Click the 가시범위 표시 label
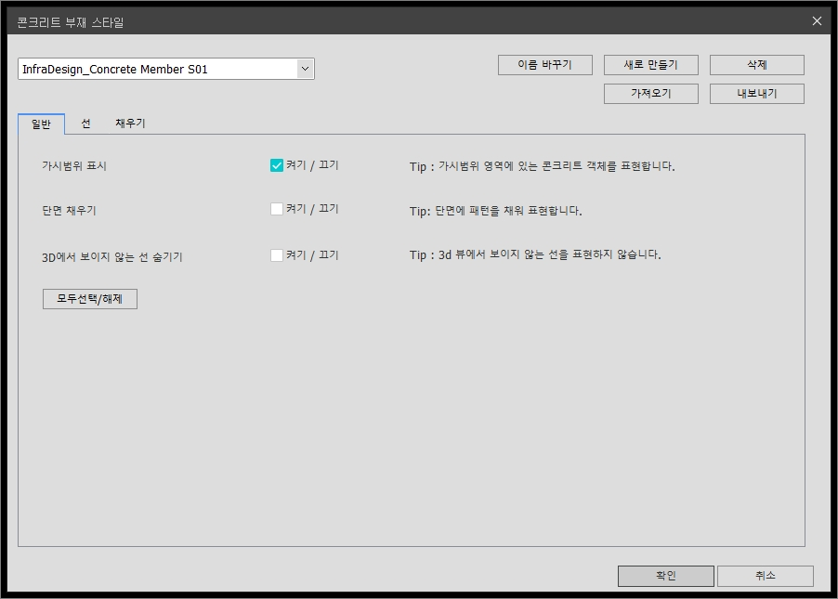 [x=74, y=166]
